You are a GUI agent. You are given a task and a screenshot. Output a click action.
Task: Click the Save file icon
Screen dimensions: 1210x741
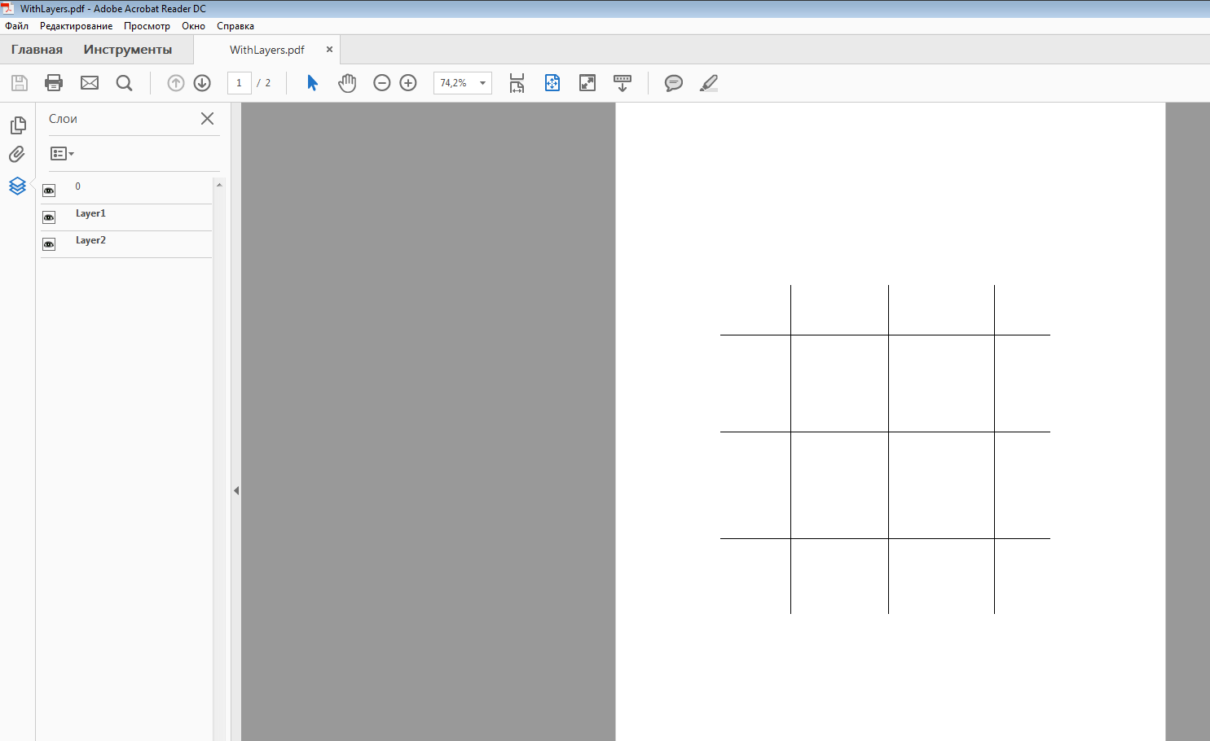pos(20,83)
